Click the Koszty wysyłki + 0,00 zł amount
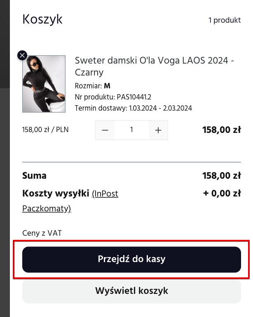Screen dimensions: 253x317 tap(222, 193)
